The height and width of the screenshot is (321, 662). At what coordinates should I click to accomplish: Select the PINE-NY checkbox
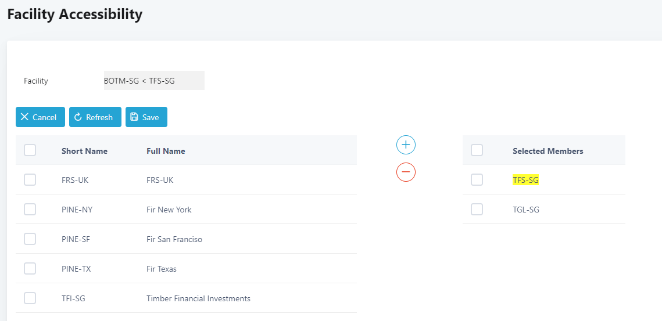[x=30, y=210]
